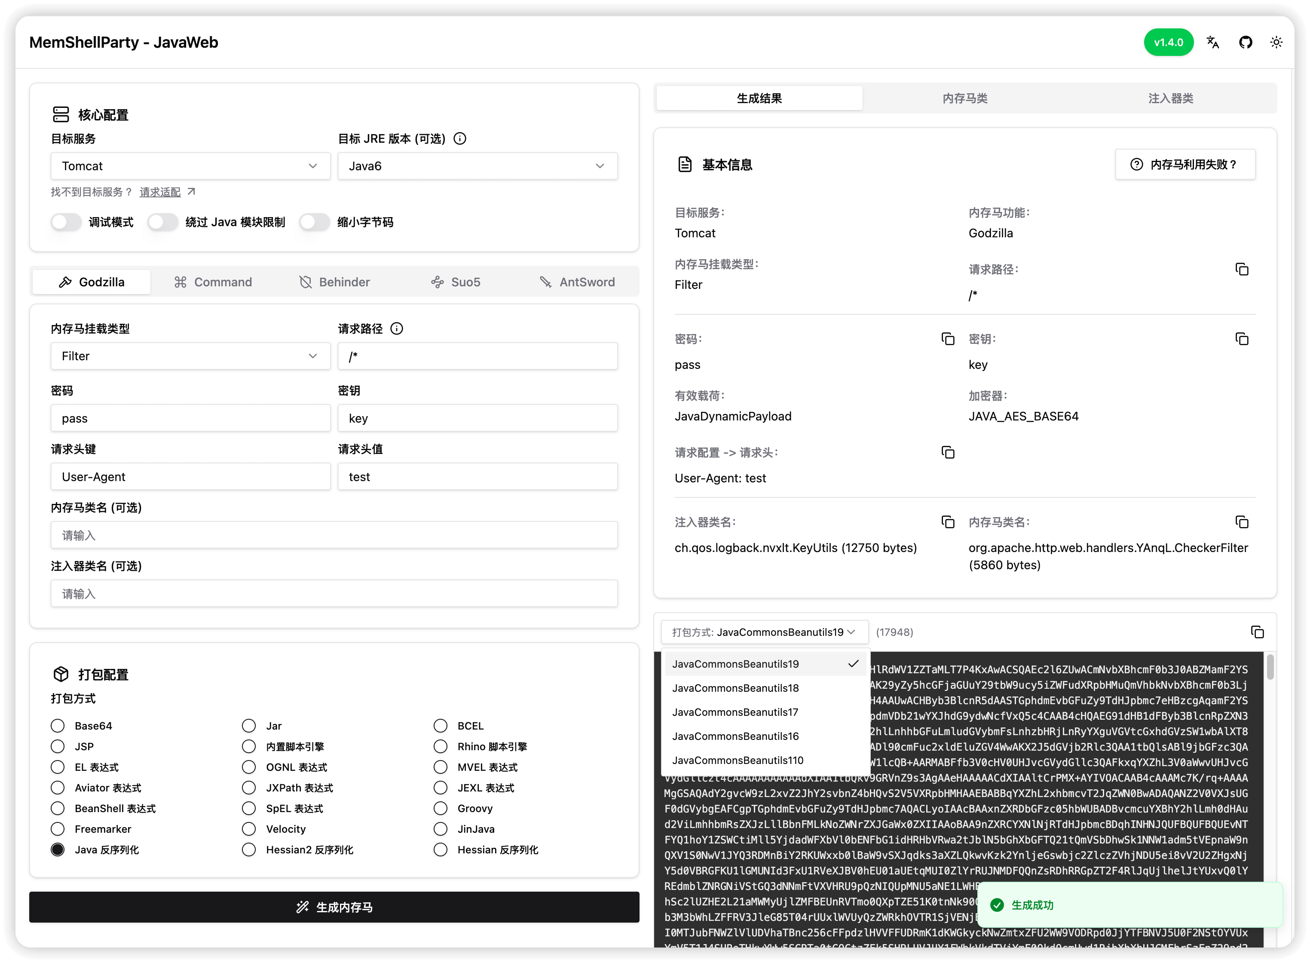Viewport: 1310px width, 963px height.
Task: Switch to the Godzilla tab
Action: click(x=92, y=282)
